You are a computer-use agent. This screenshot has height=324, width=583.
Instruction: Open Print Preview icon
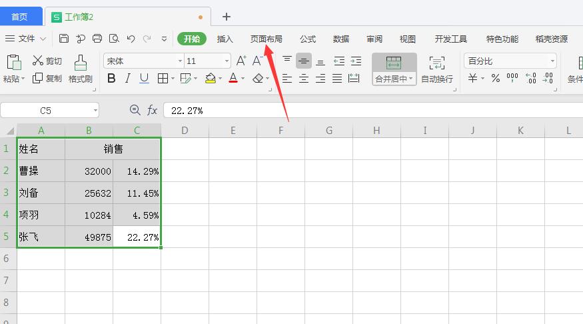click(x=114, y=38)
